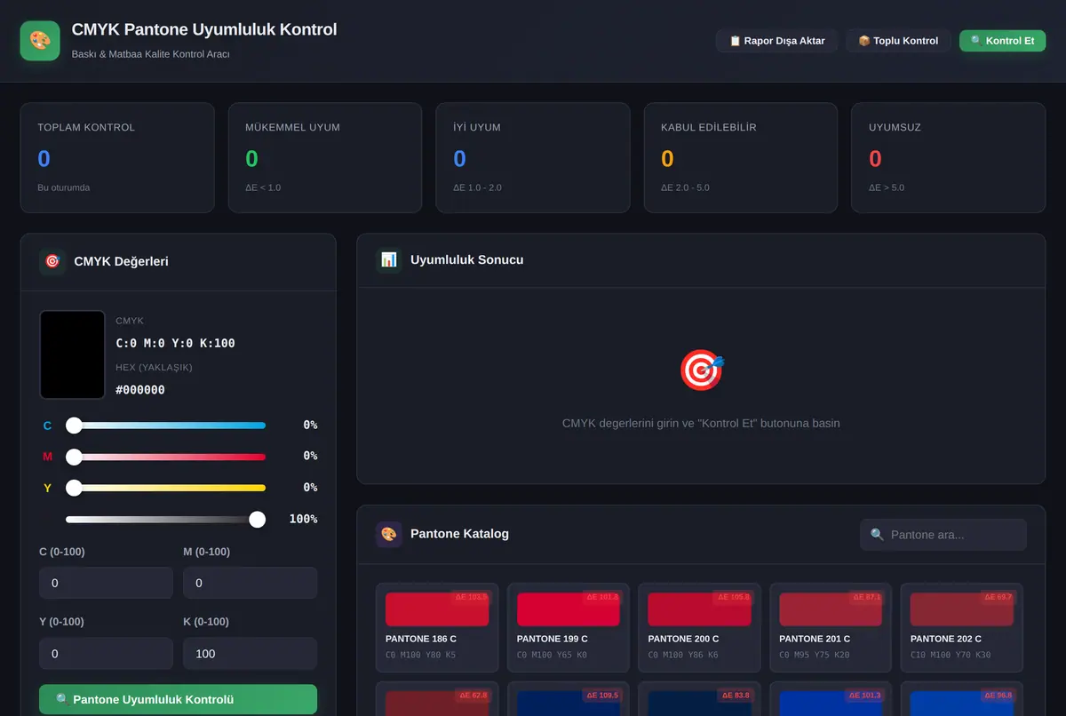Click the "C10 M100 Y70 K30" text
Viewport: 1066px width, 716px height.
(x=951, y=656)
